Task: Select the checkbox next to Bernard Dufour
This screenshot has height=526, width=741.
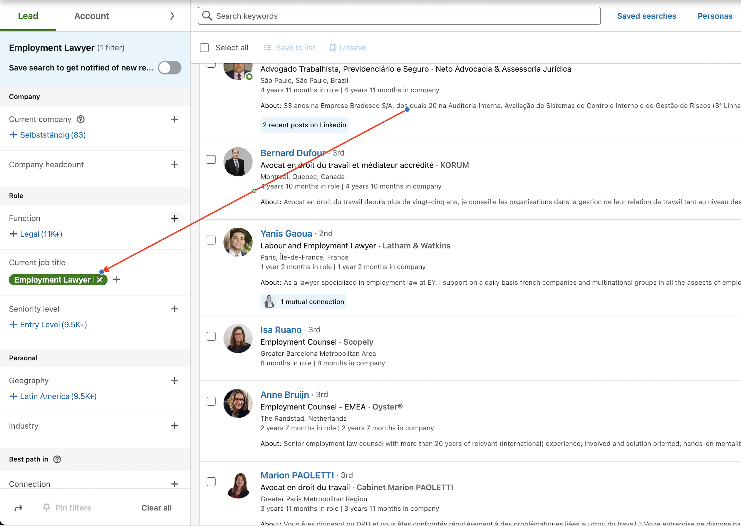Action: [211, 159]
